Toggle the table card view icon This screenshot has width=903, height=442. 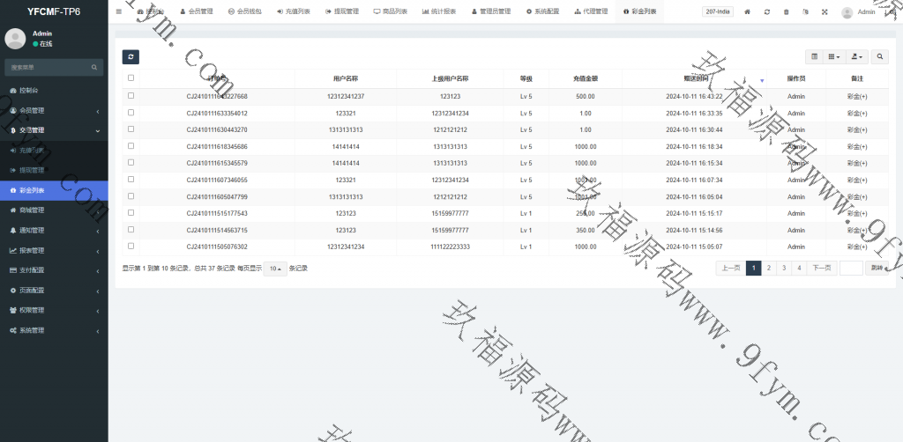(x=814, y=56)
